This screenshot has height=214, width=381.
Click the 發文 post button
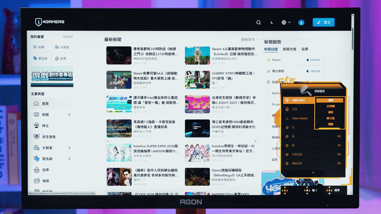point(324,22)
